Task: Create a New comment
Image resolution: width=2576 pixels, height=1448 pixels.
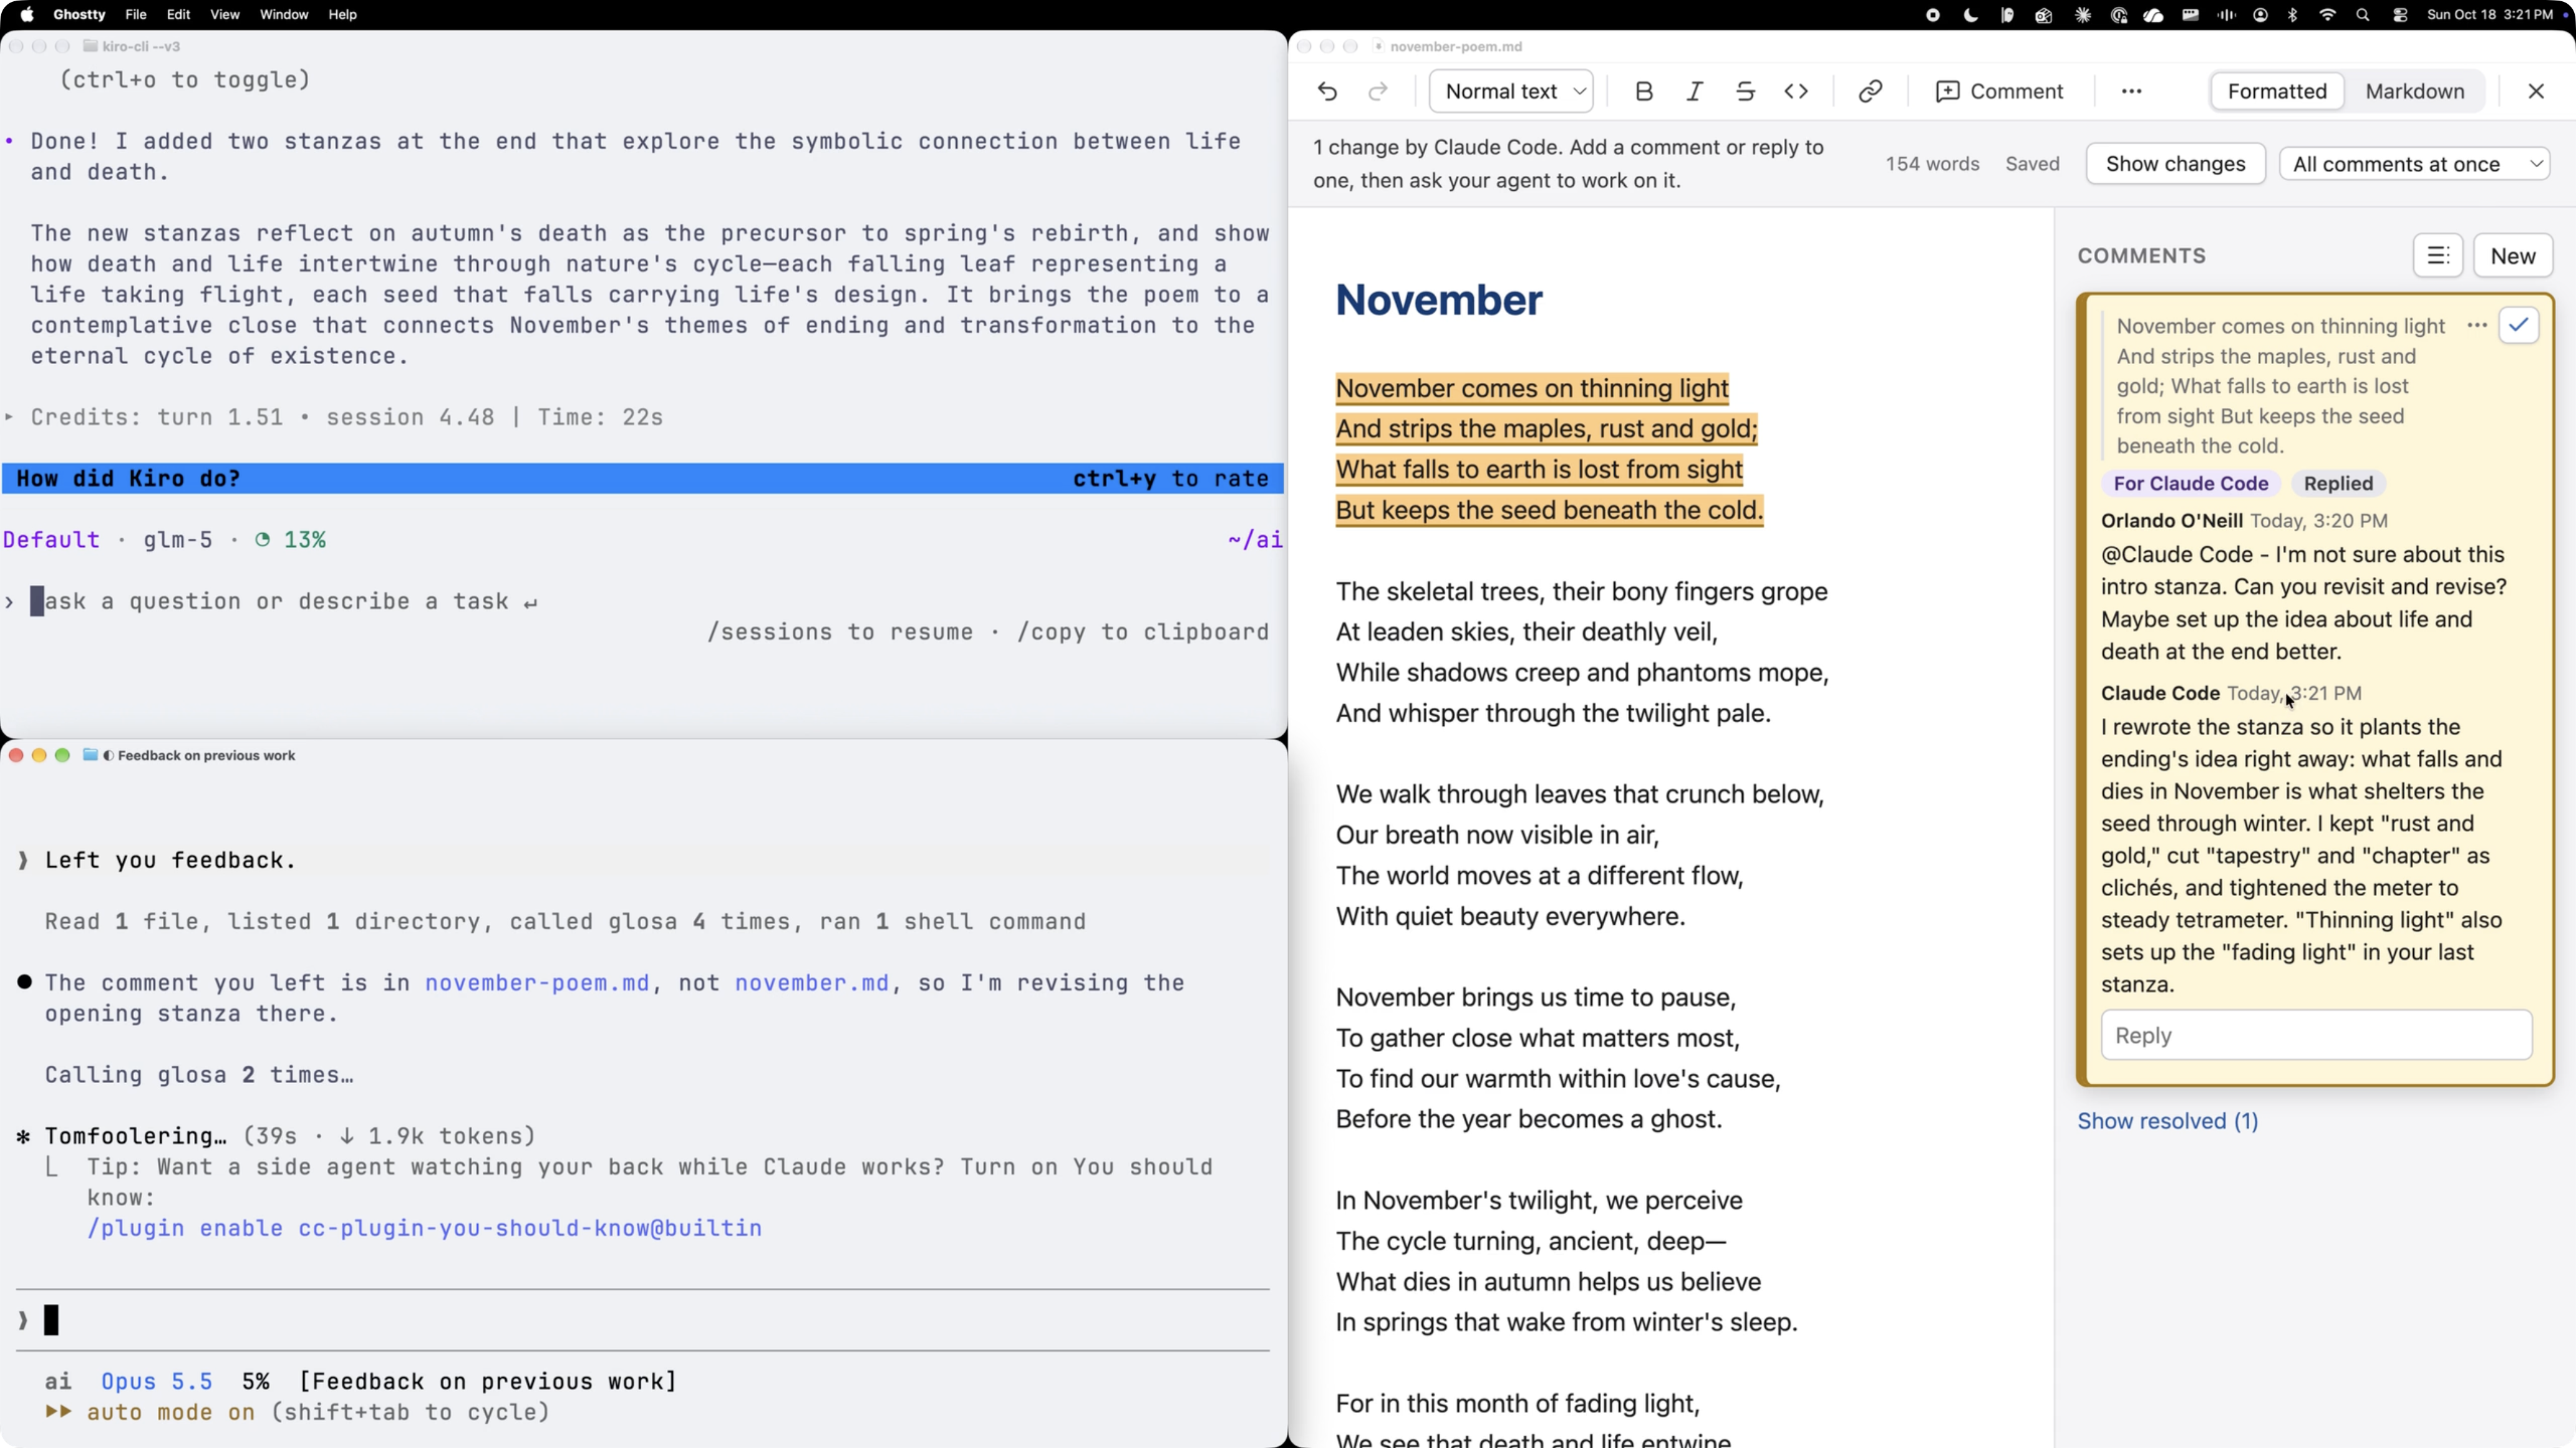Action: click(x=2512, y=256)
